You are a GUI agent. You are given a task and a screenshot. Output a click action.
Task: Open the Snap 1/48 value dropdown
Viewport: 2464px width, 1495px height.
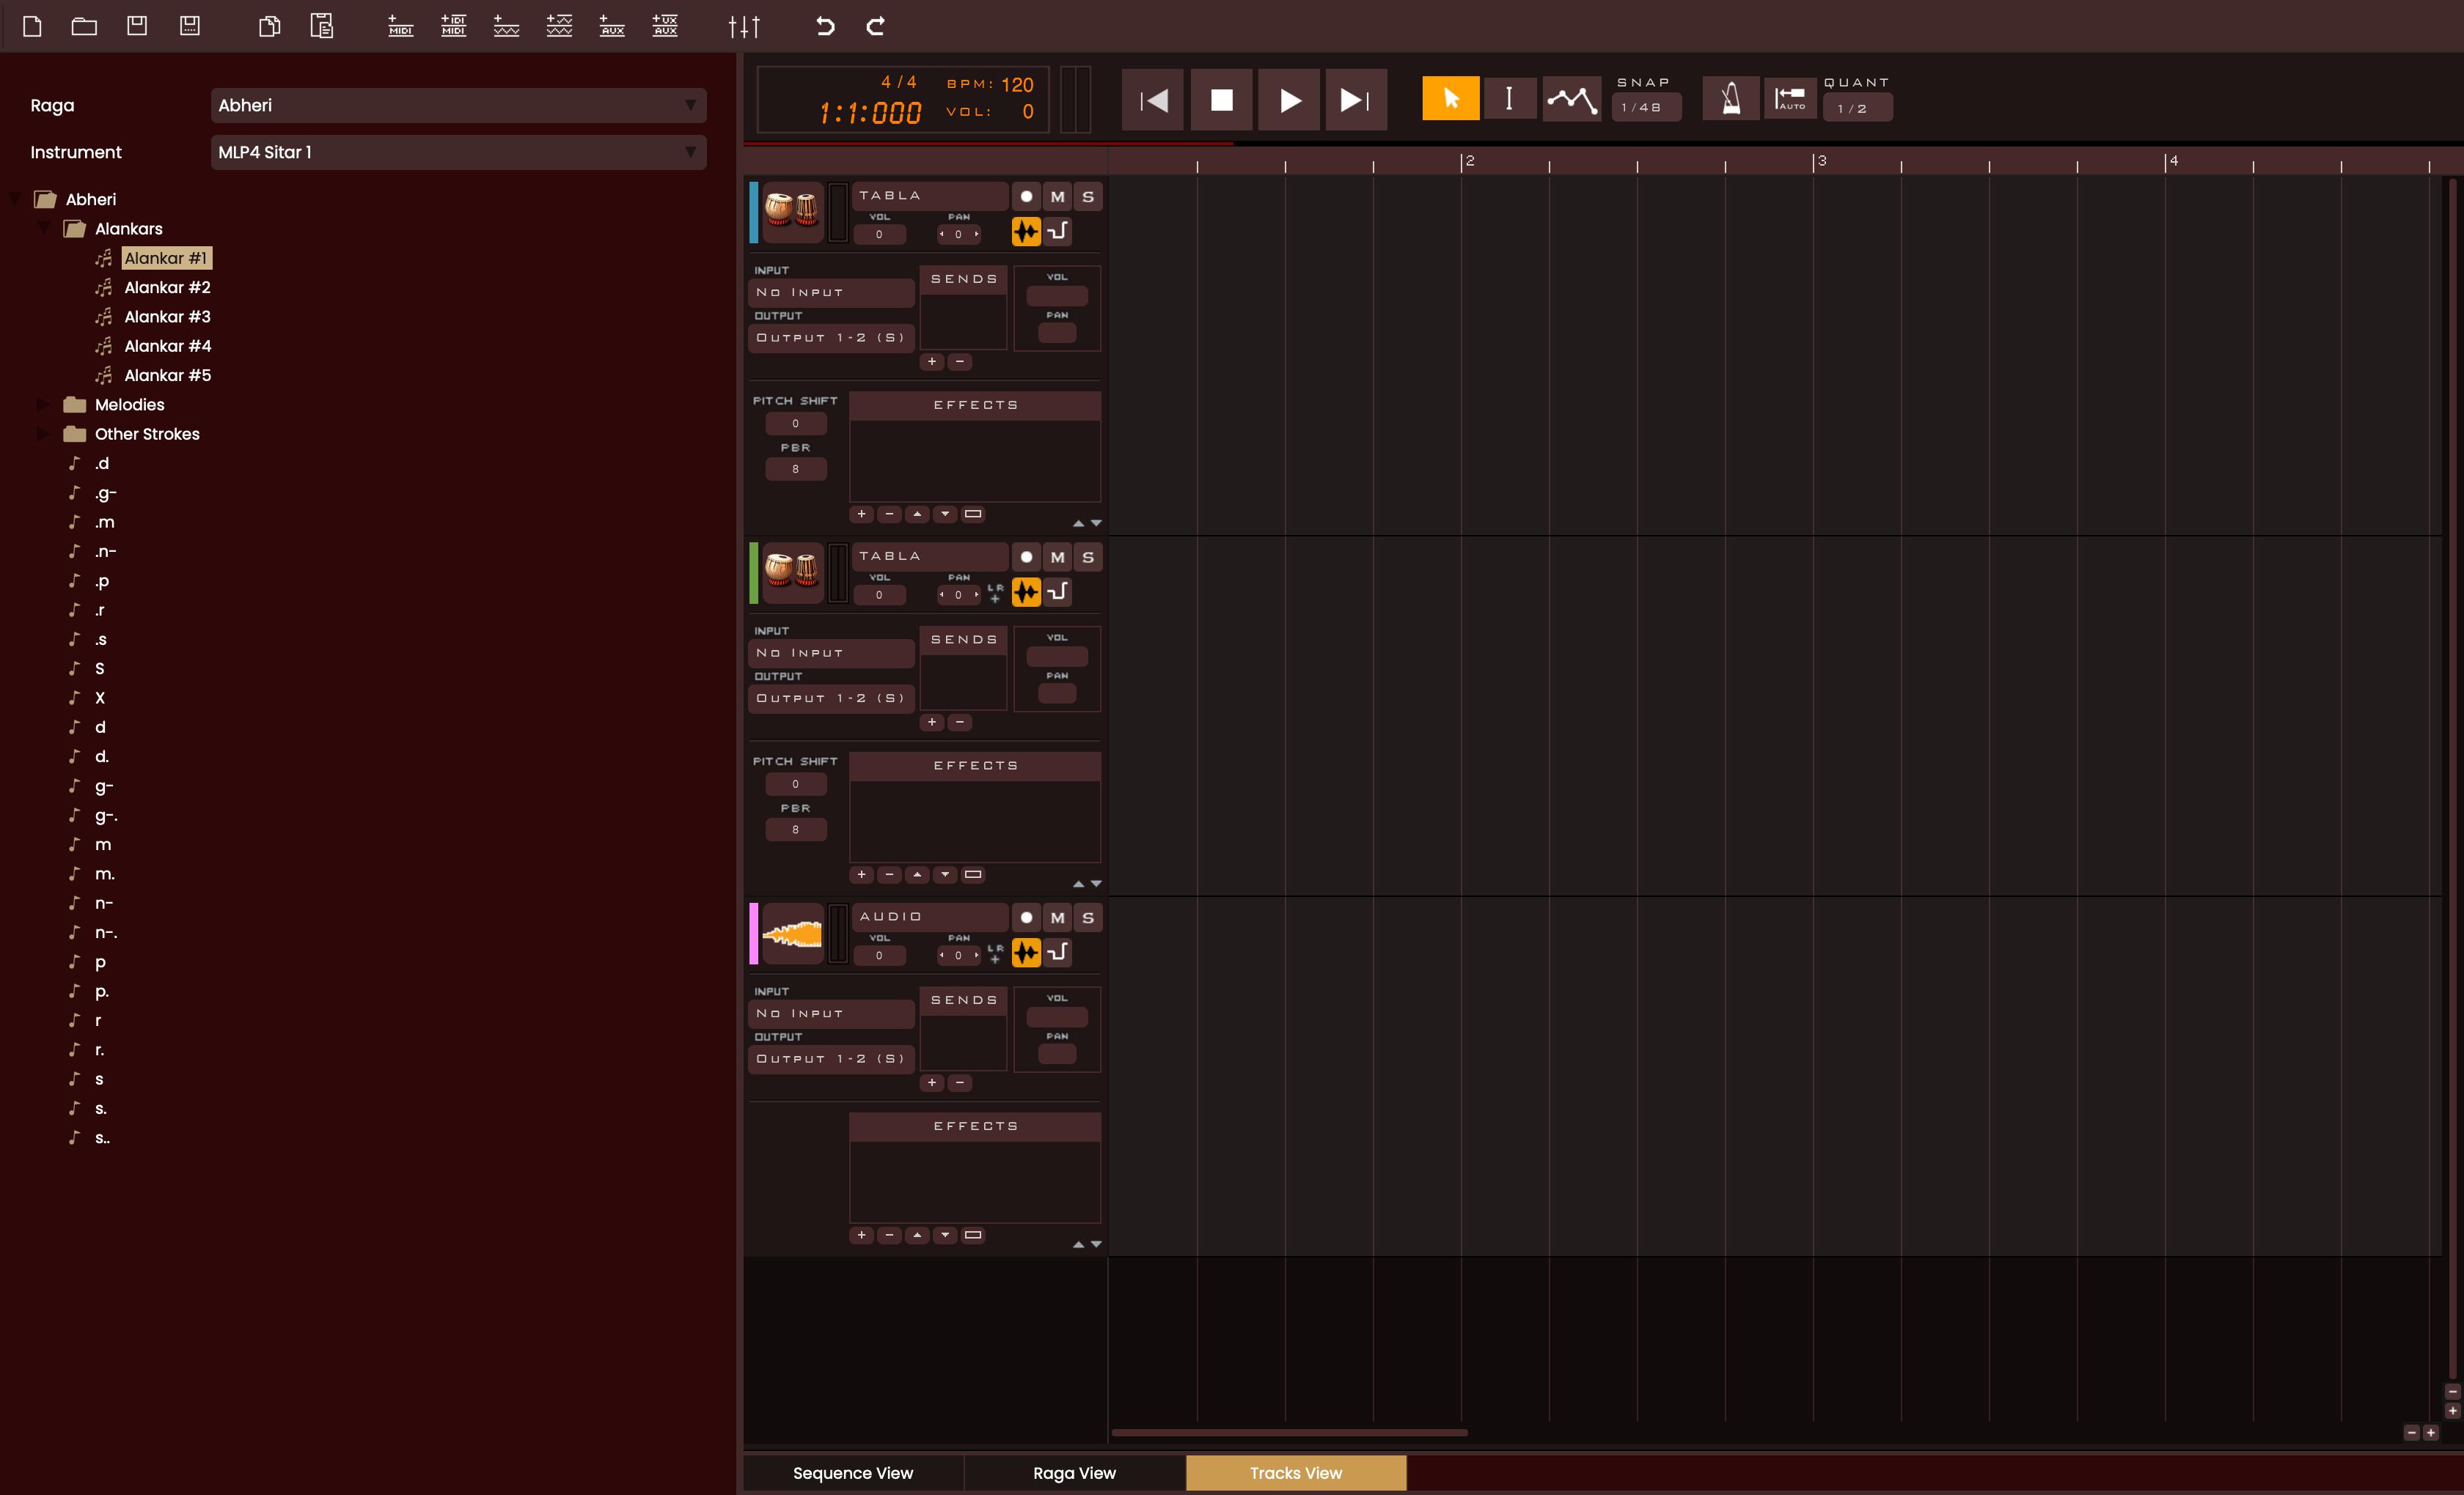(1646, 107)
